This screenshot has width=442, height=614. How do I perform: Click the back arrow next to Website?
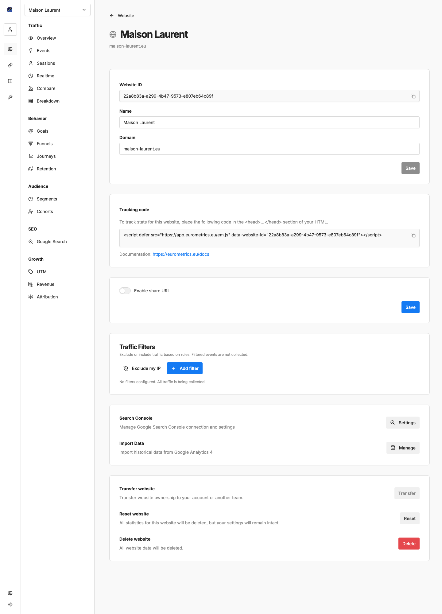tap(112, 16)
